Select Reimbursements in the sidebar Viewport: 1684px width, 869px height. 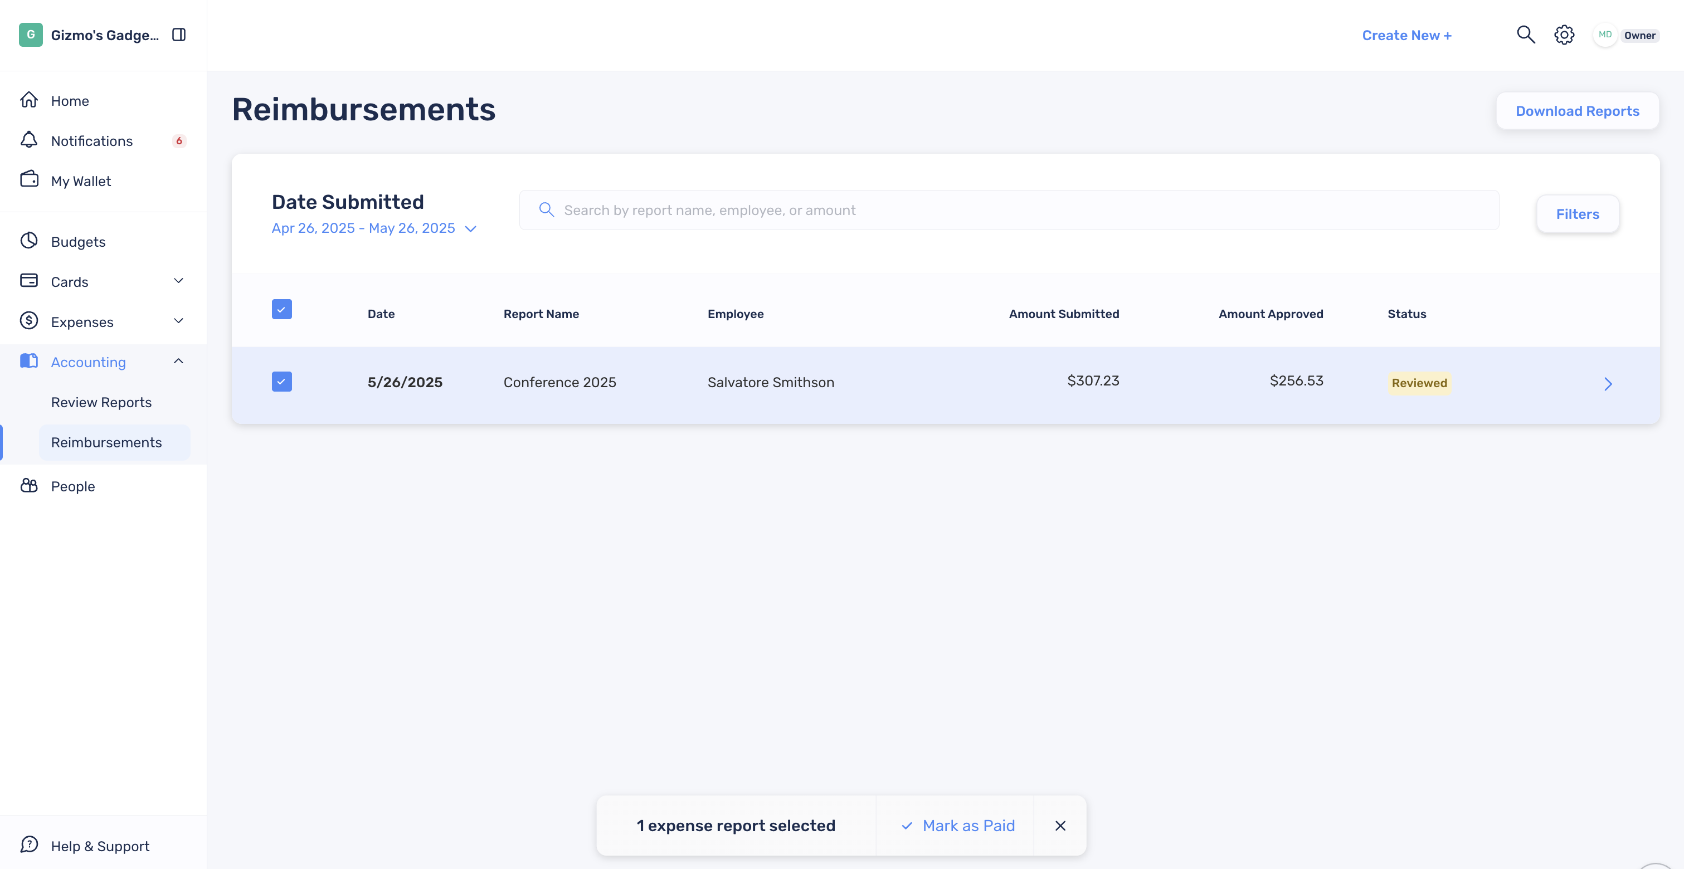coord(115,442)
